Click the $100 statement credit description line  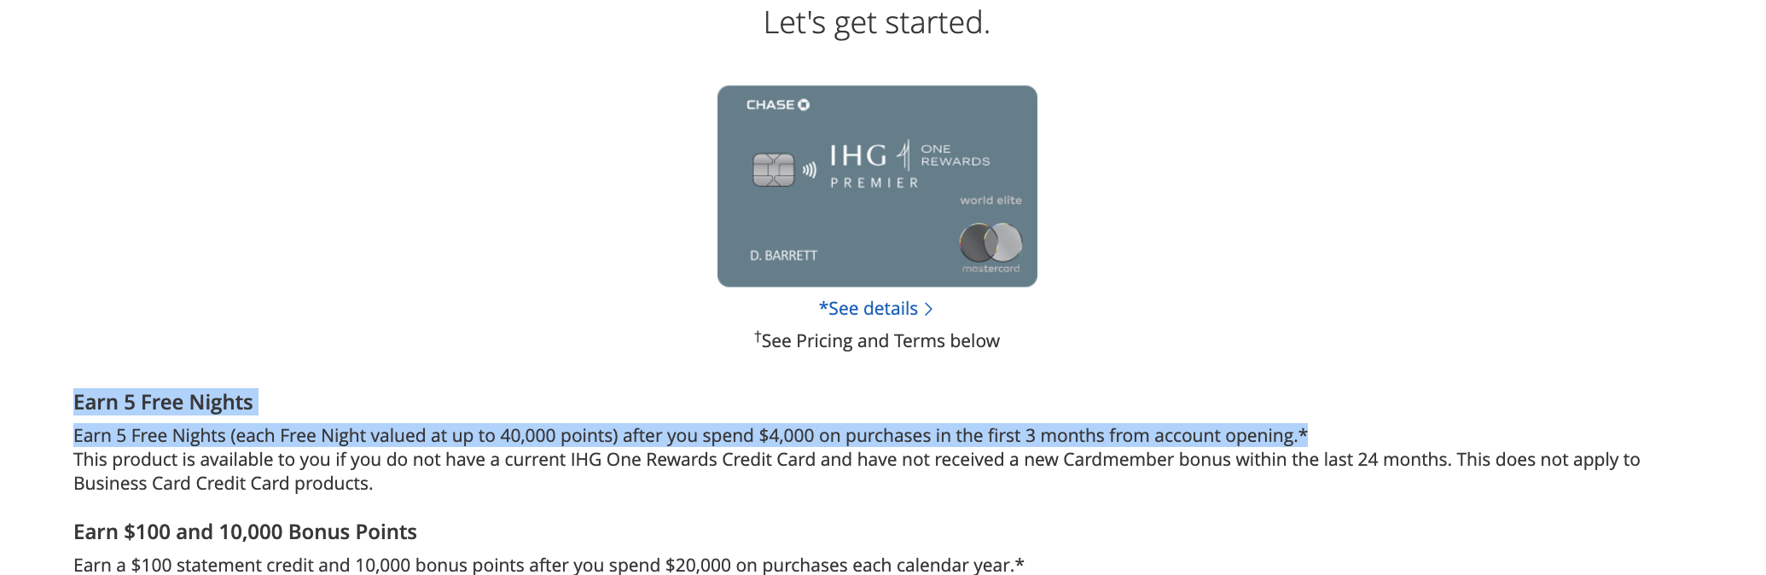point(548,566)
